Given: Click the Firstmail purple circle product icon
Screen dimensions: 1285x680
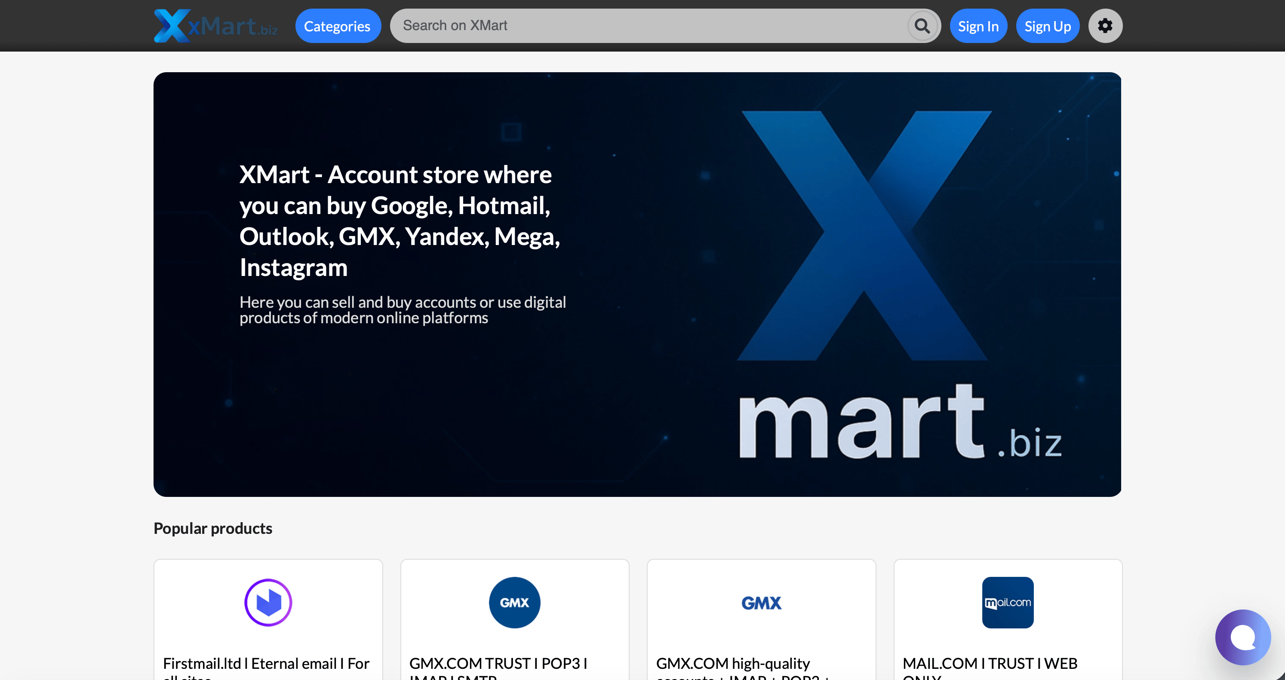Looking at the screenshot, I should (x=268, y=602).
